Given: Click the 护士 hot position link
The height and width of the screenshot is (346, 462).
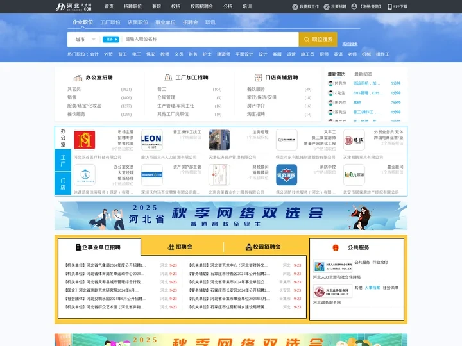Looking at the screenshot, I should pos(207,54).
